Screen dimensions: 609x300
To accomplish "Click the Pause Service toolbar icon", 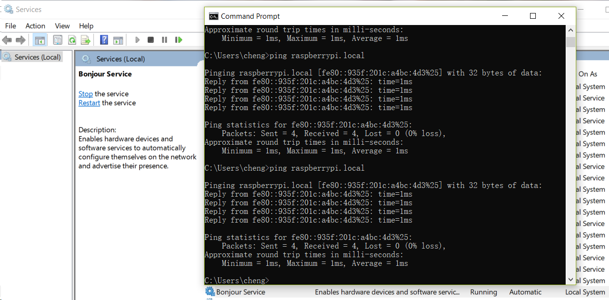I will pyautogui.click(x=165, y=40).
